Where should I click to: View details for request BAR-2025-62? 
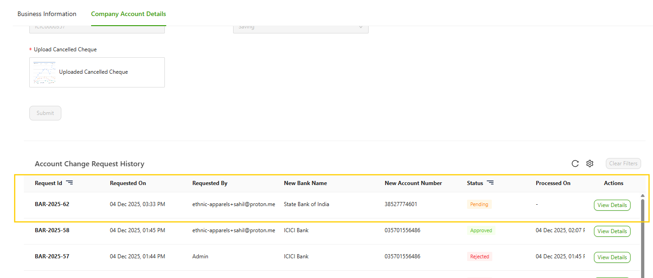[612, 205]
